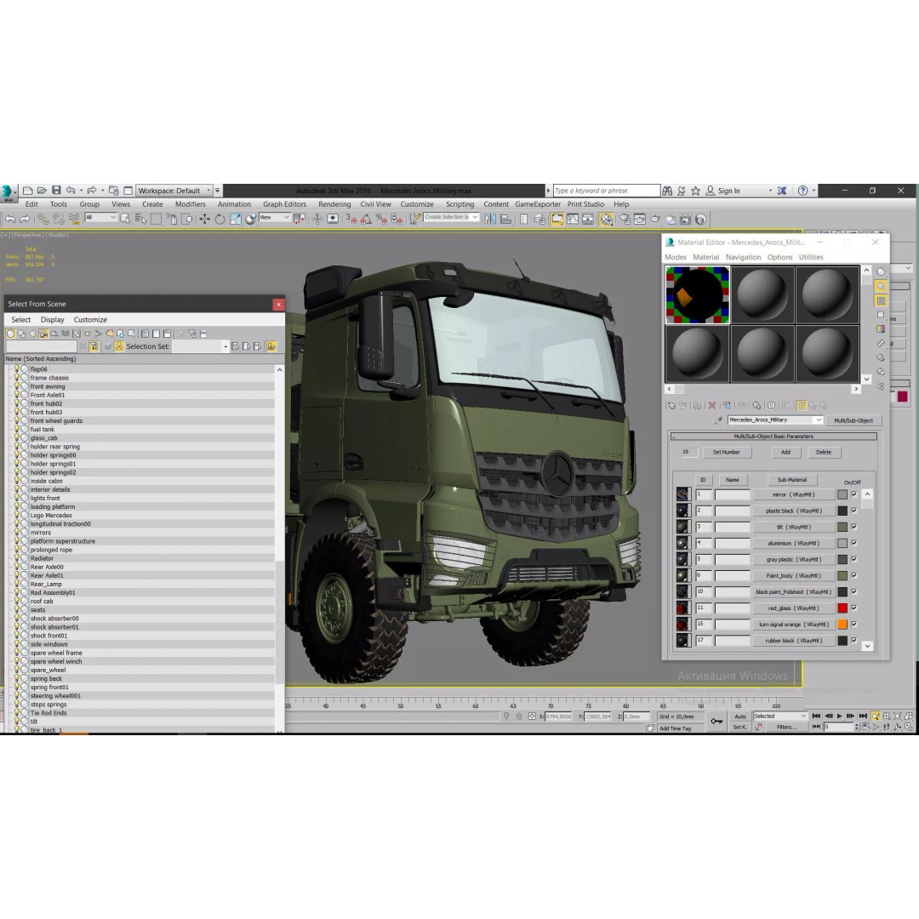Uncheck On/Off for turn signal orange
The width and height of the screenshot is (919, 919).
click(854, 625)
